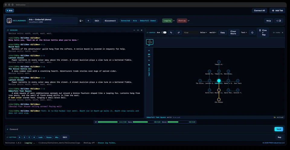Click the Who quick button
The width and height of the screenshot is (290, 150).
point(56,137)
